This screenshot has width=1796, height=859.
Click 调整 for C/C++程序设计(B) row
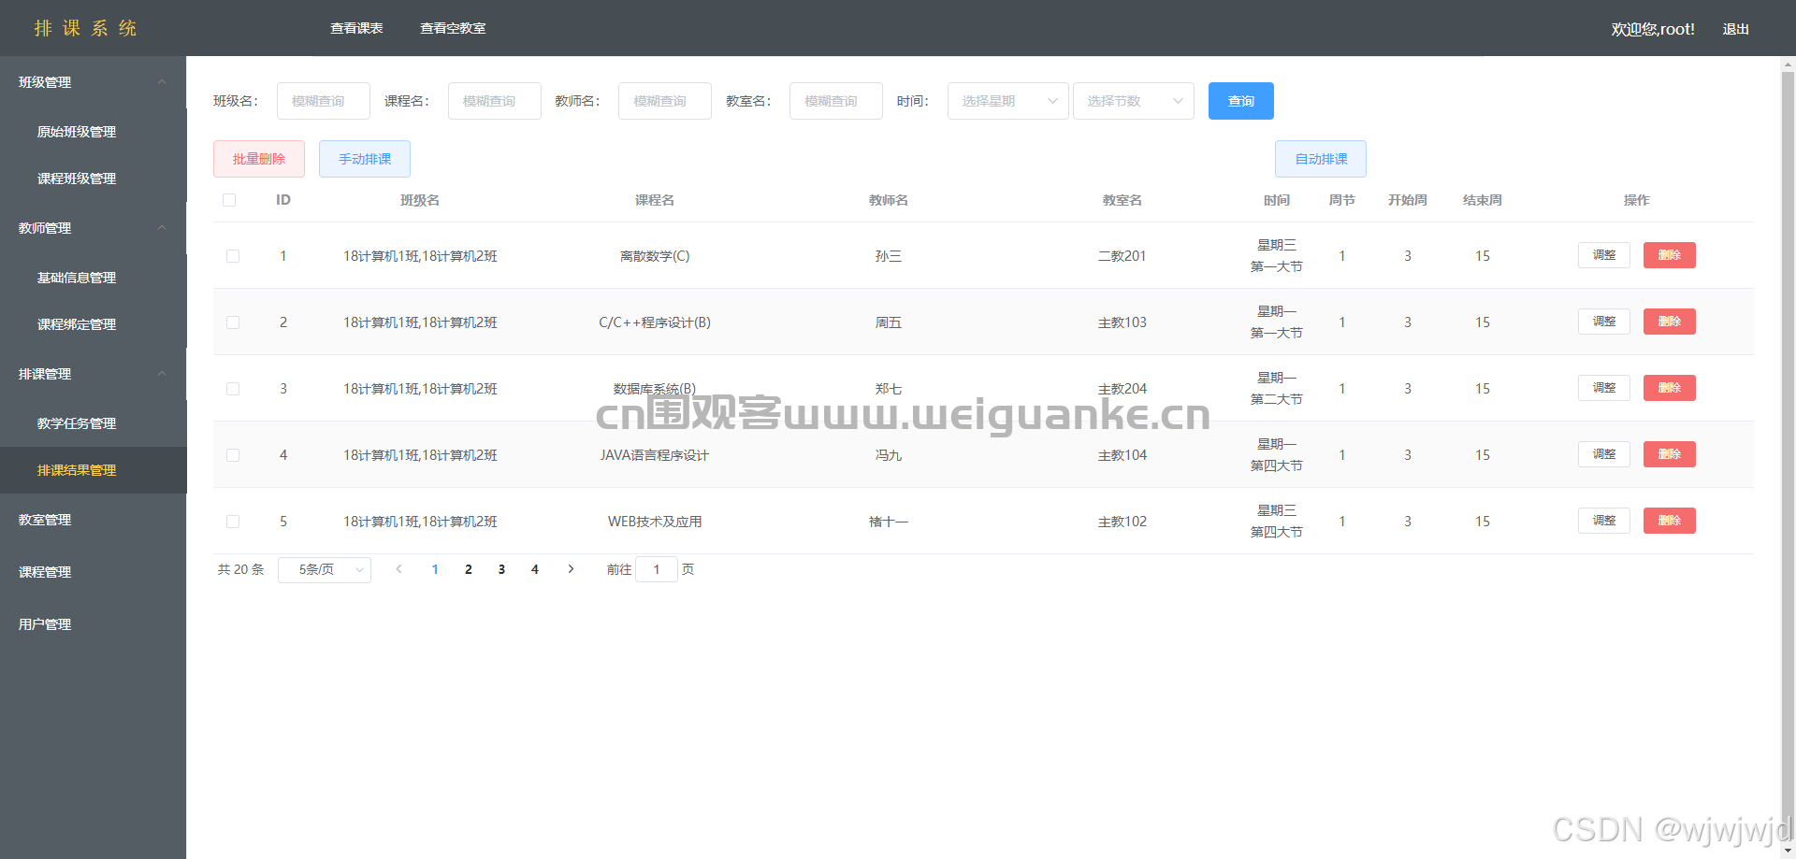coord(1604,322)
